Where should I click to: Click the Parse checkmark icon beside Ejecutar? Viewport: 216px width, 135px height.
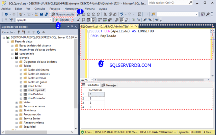pos(78,20)
